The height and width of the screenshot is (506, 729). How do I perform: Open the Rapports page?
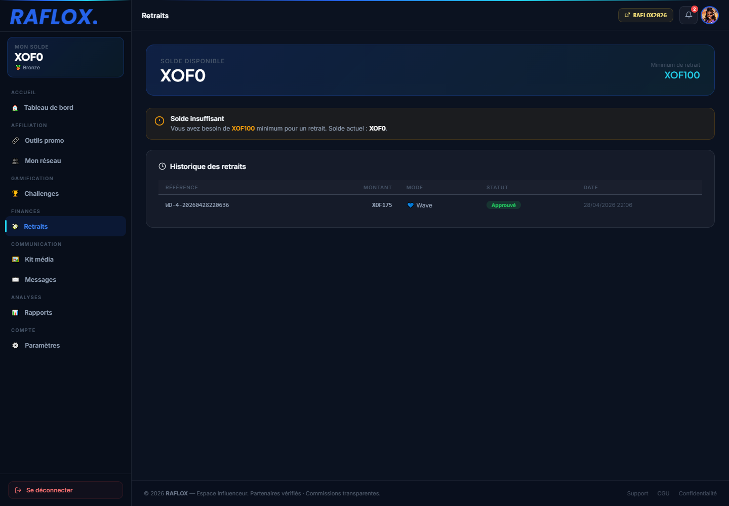coord(66,313)
